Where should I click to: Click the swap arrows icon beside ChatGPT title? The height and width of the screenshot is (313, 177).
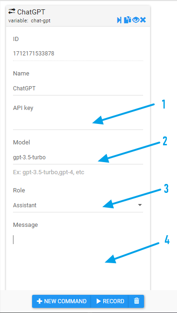tap(12, 11)
